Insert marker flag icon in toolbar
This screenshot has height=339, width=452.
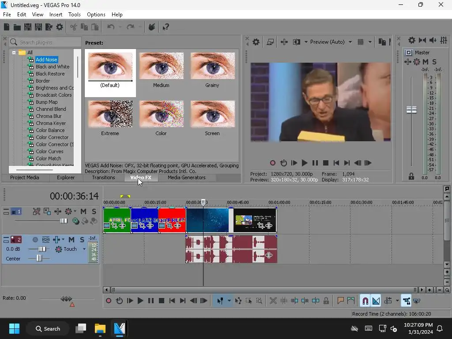340,301
